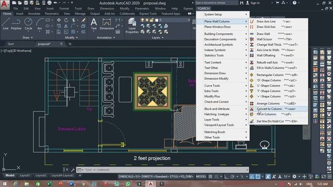Click the layer color swatch
333x187 pixels.
coord(157,20)
